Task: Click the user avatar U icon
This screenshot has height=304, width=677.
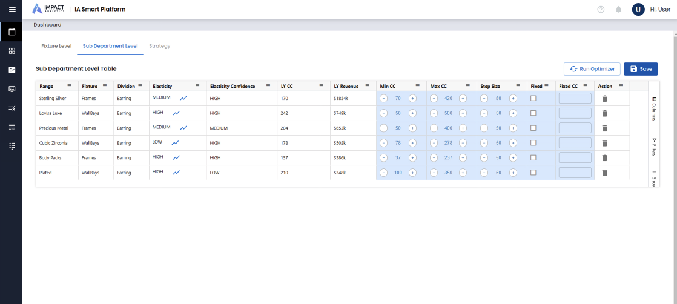Action: [638, 10]
